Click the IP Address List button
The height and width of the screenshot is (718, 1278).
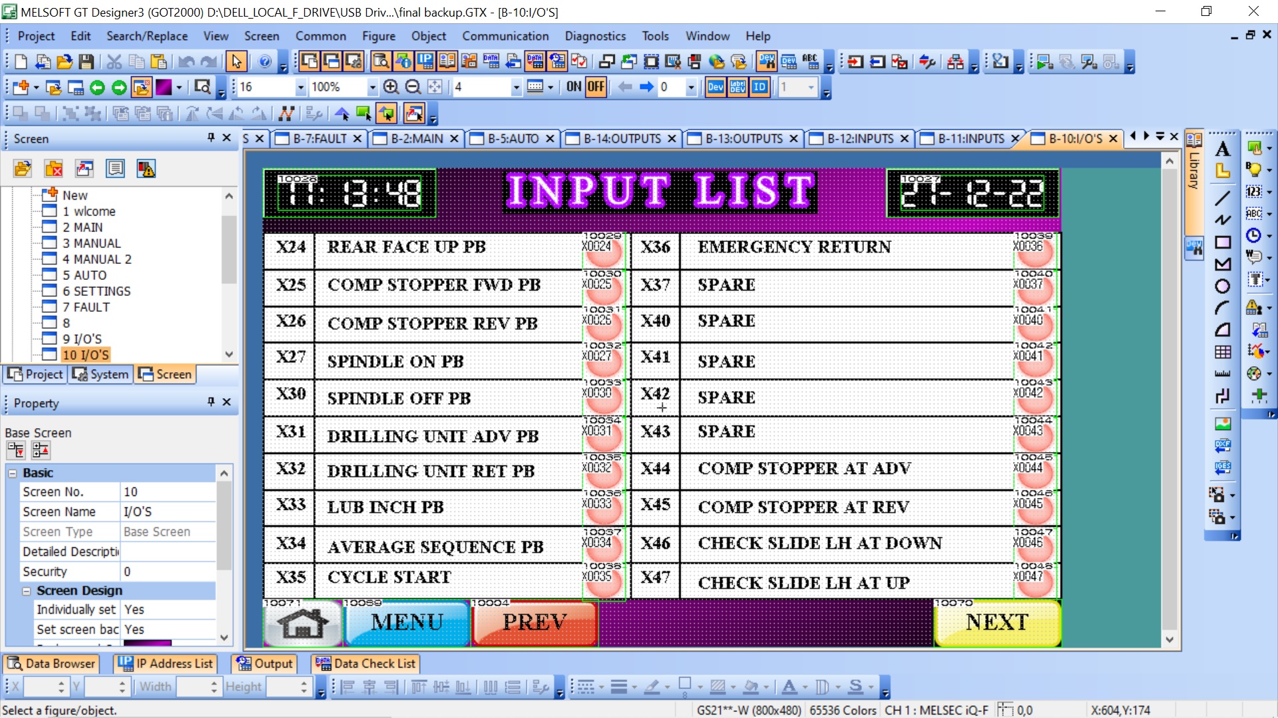point(165,663)
